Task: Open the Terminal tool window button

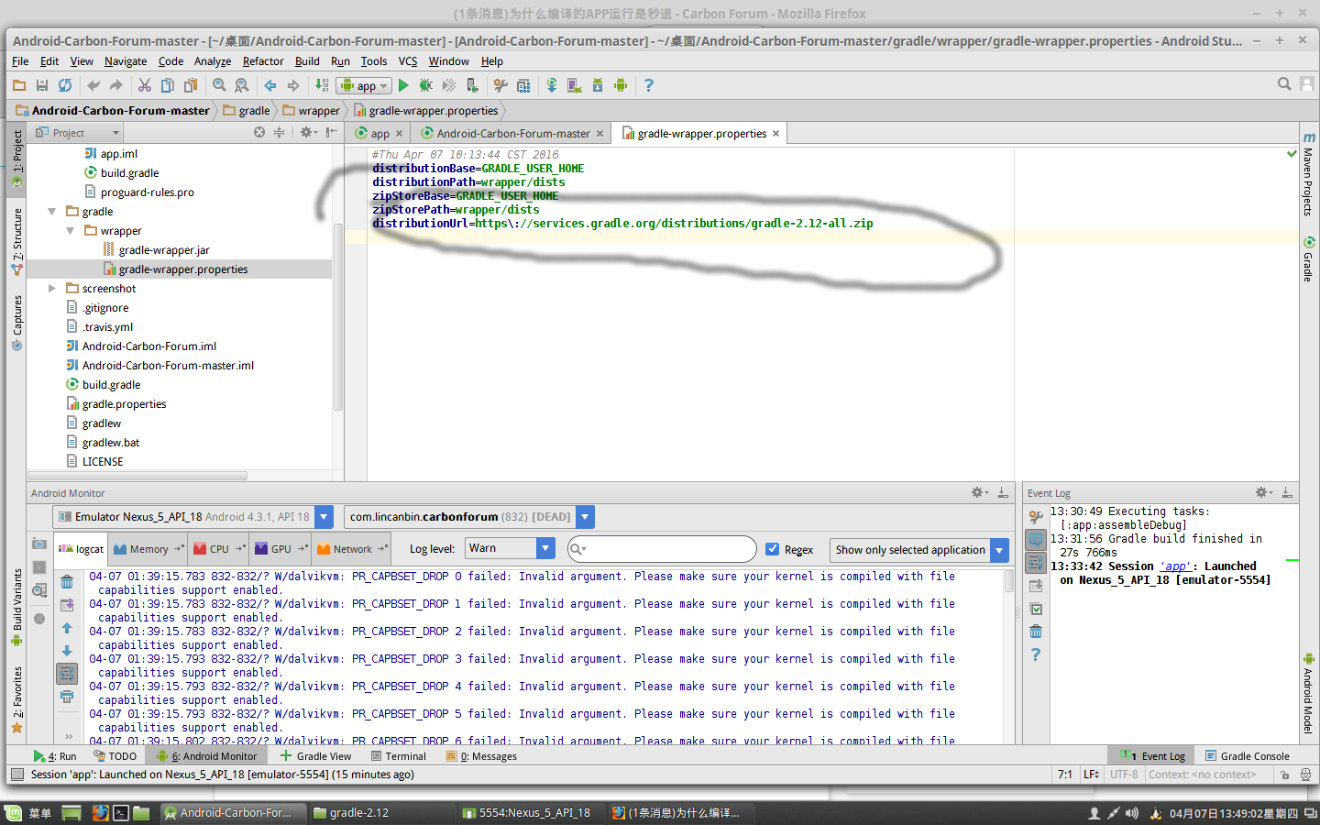Action: point(399,756)
